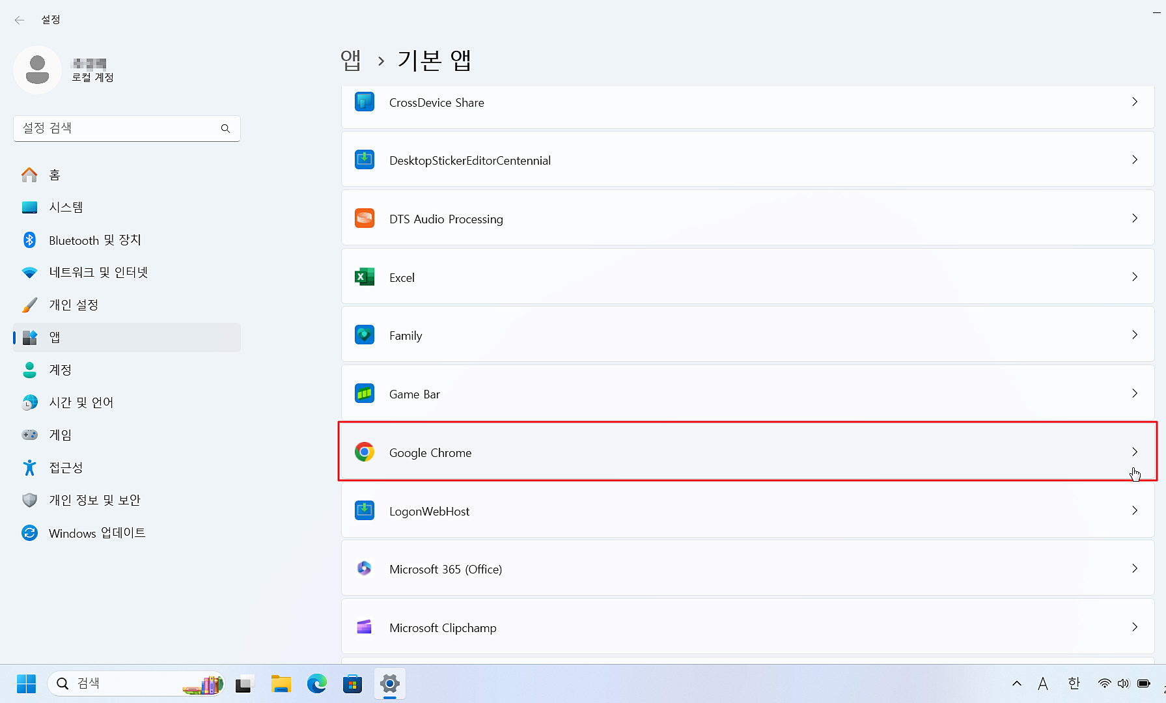Expand Game Bar row chevron
This screenshot has height=703, width=1166.
1135,394
